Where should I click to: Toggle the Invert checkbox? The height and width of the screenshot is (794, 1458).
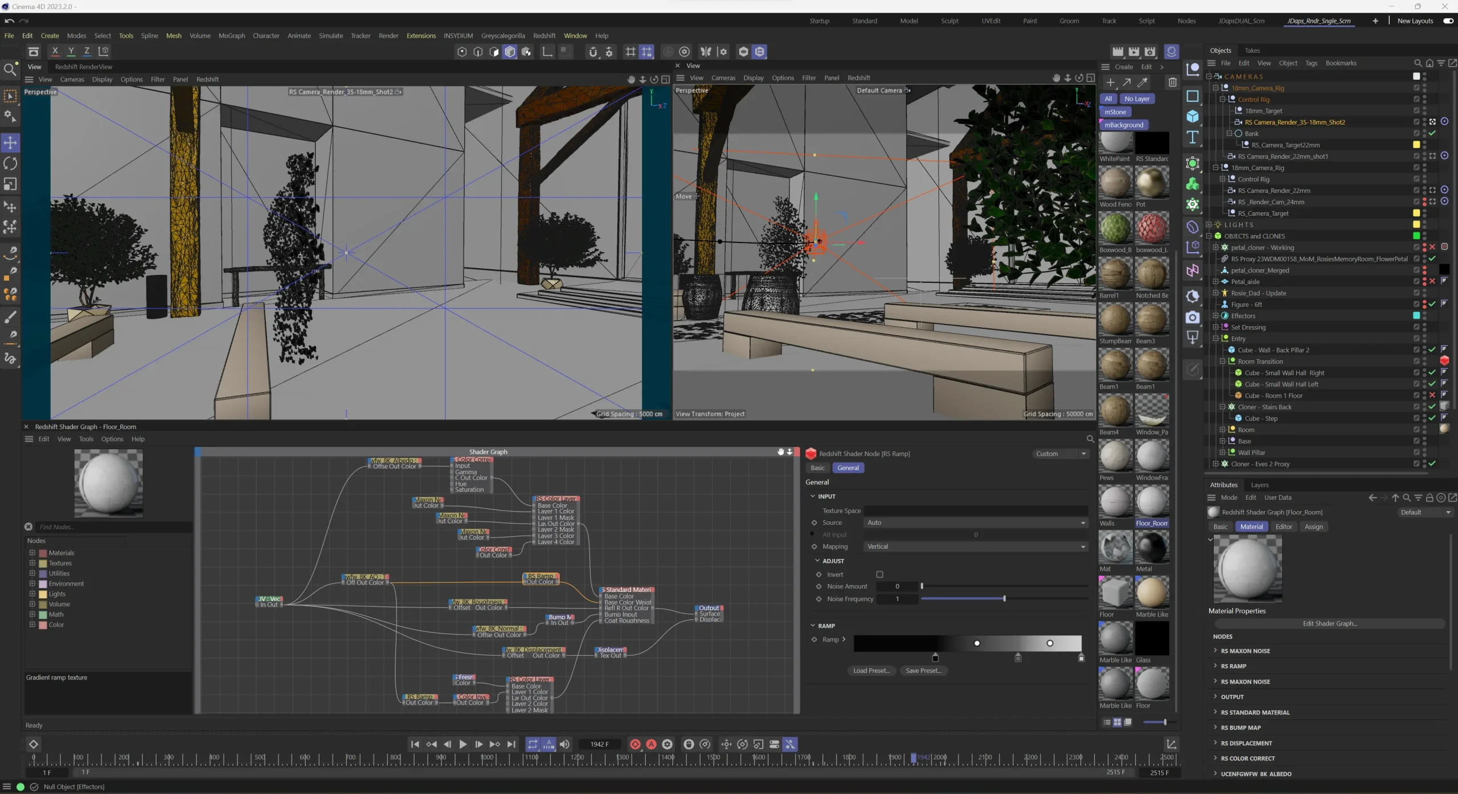879,575
